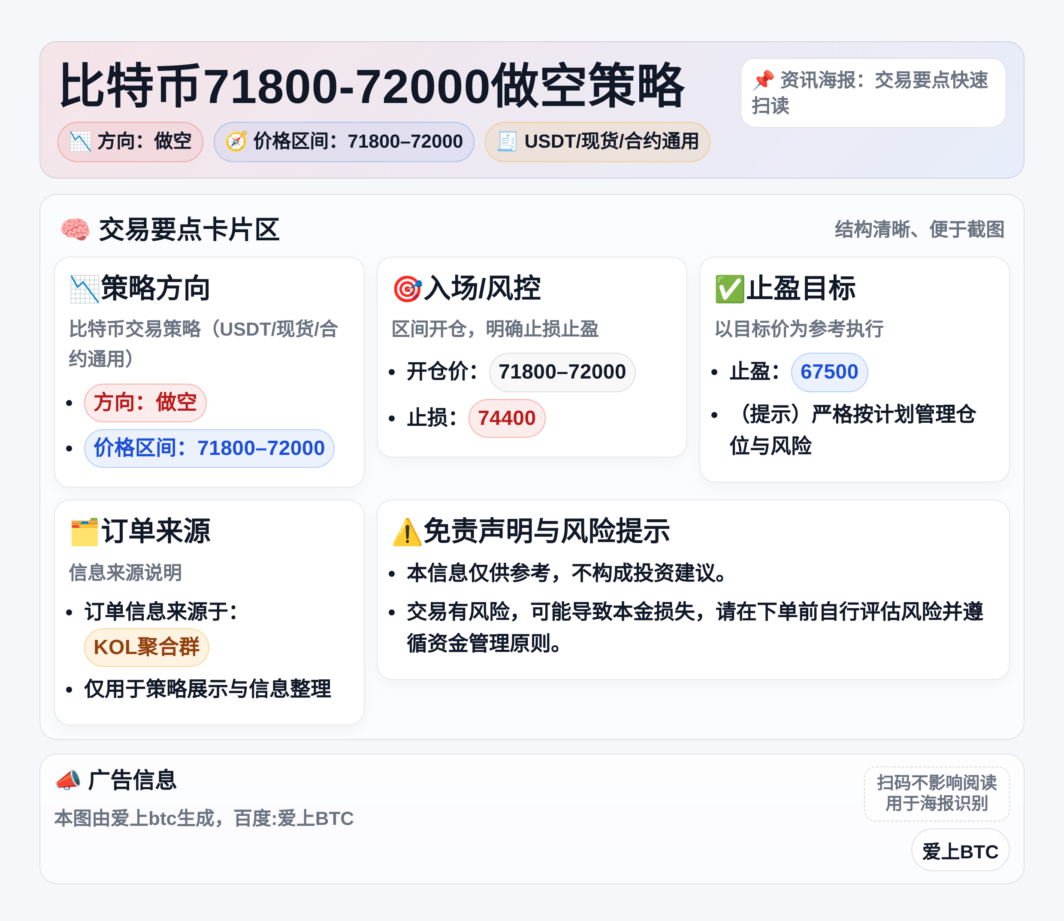Click the 本图由爱上btc生成，百度:爱上BTC line

point(204,819)
